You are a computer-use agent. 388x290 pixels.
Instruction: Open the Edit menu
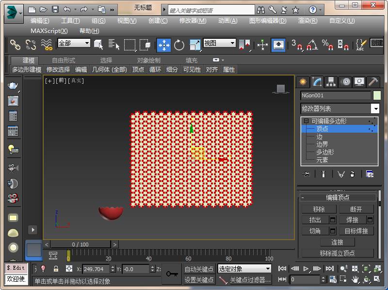click(x=40, y=21)
